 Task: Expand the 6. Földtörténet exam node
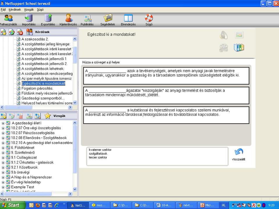(x=3, y=147)
